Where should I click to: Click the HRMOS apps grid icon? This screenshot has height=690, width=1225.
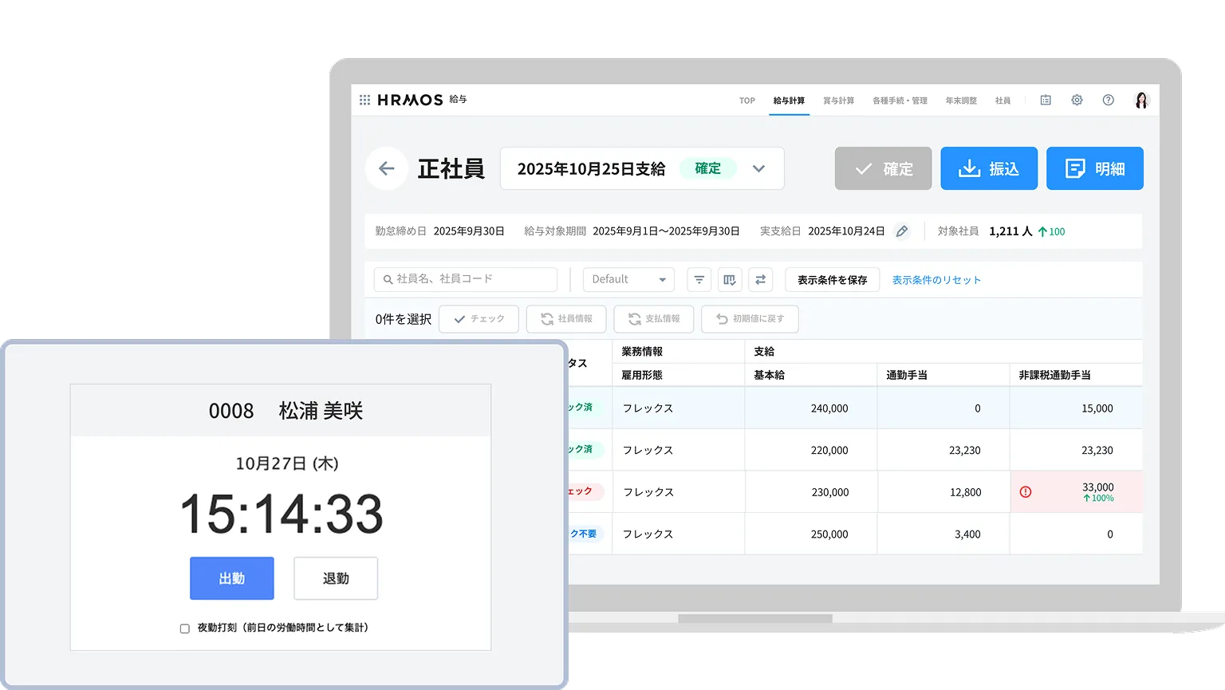364,99
